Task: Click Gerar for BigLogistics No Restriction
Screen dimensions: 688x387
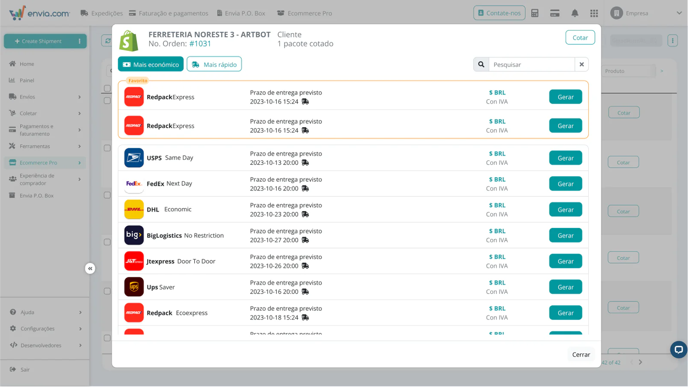Action: click(565, 235)
